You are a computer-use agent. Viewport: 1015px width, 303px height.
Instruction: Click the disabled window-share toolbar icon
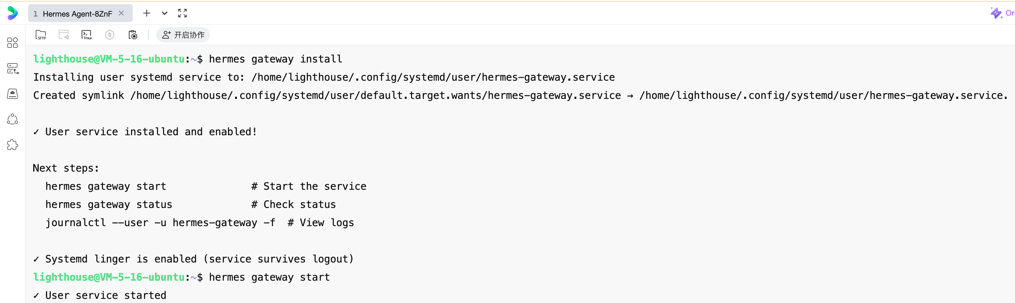click(63, 35)
